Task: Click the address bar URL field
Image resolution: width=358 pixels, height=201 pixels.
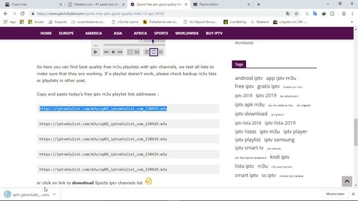Action: click(x=158, y=13)
